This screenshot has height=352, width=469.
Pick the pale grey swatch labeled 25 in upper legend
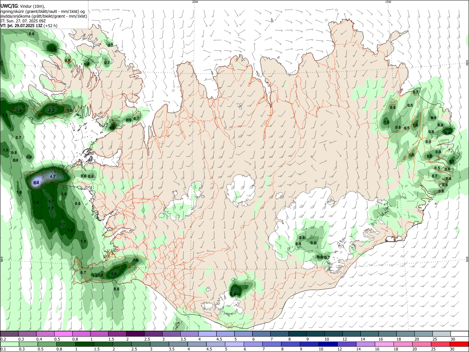click(441, 334)
